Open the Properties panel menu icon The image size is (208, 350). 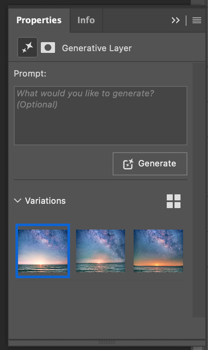point(197,20)
